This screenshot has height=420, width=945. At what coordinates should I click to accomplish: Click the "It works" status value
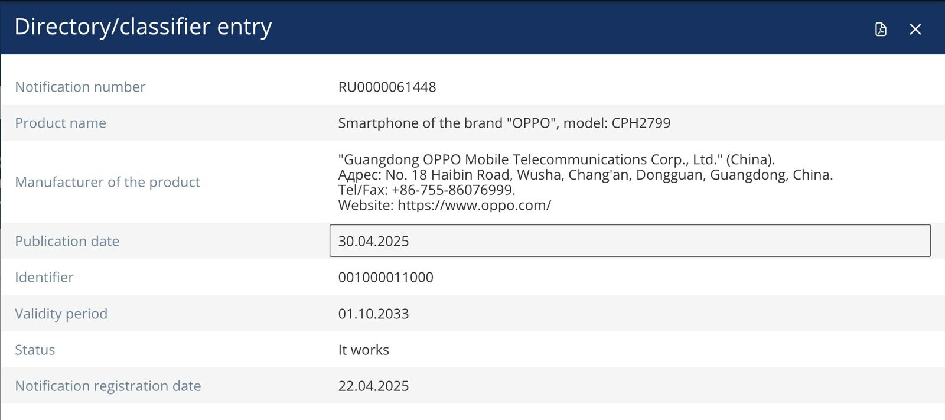pyautogui.click(x=363, y=350)
